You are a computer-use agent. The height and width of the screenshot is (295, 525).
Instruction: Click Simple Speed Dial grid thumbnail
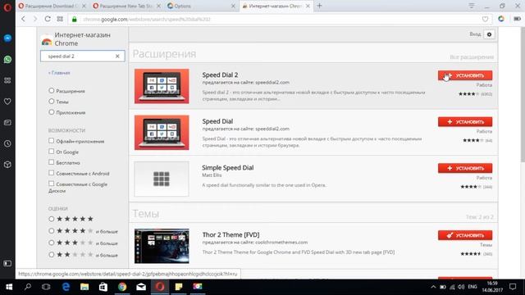coord(162,179)
